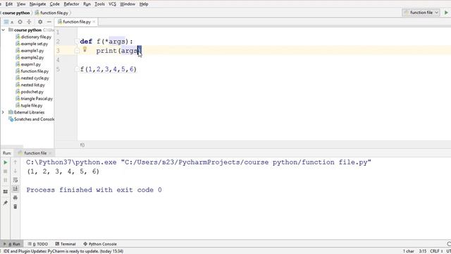Select dictionary file.py in project tree

click(34, 37)
